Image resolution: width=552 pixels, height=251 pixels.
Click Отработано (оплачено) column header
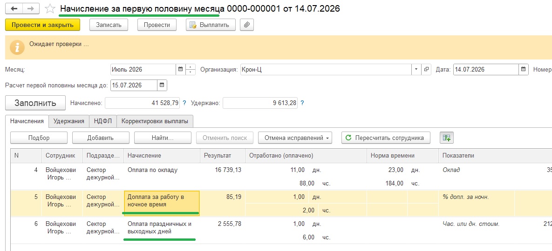tap(306, 156)
